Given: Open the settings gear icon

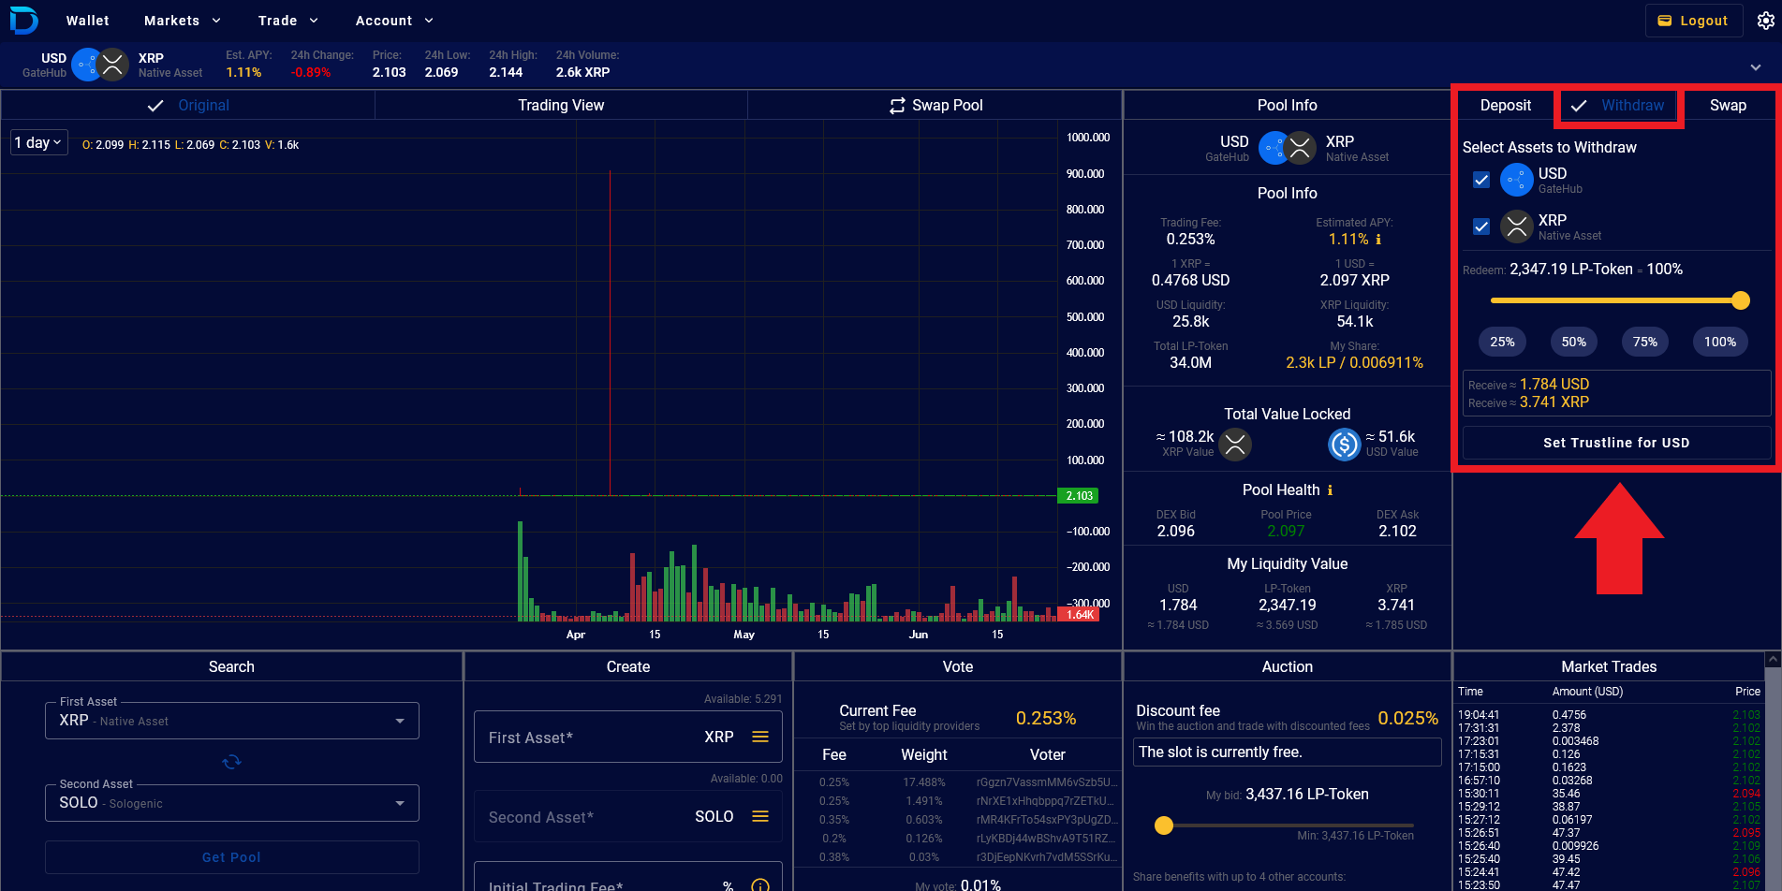Looking at the screenshot, I should pyautogui.click(x=1765, y=21).
